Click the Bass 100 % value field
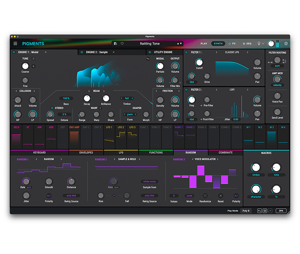 pos(66,98)
